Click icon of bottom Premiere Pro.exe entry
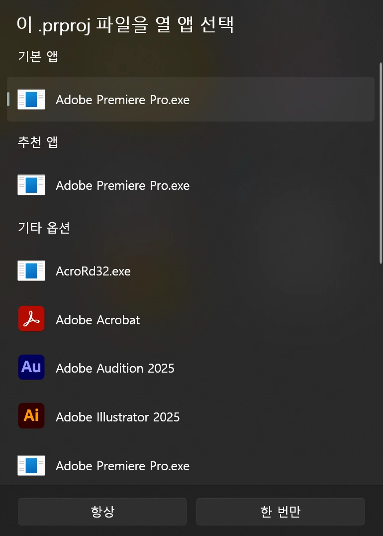 coord(31,465)
